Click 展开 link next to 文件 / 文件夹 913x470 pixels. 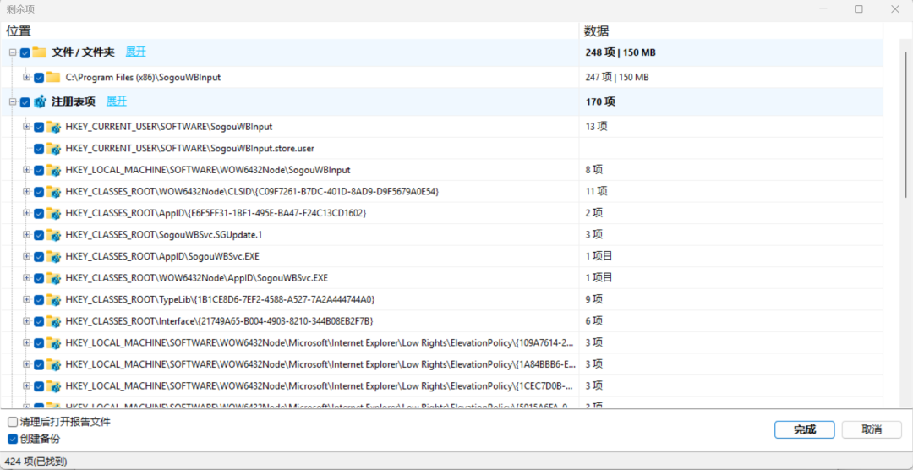click(135, 52)
